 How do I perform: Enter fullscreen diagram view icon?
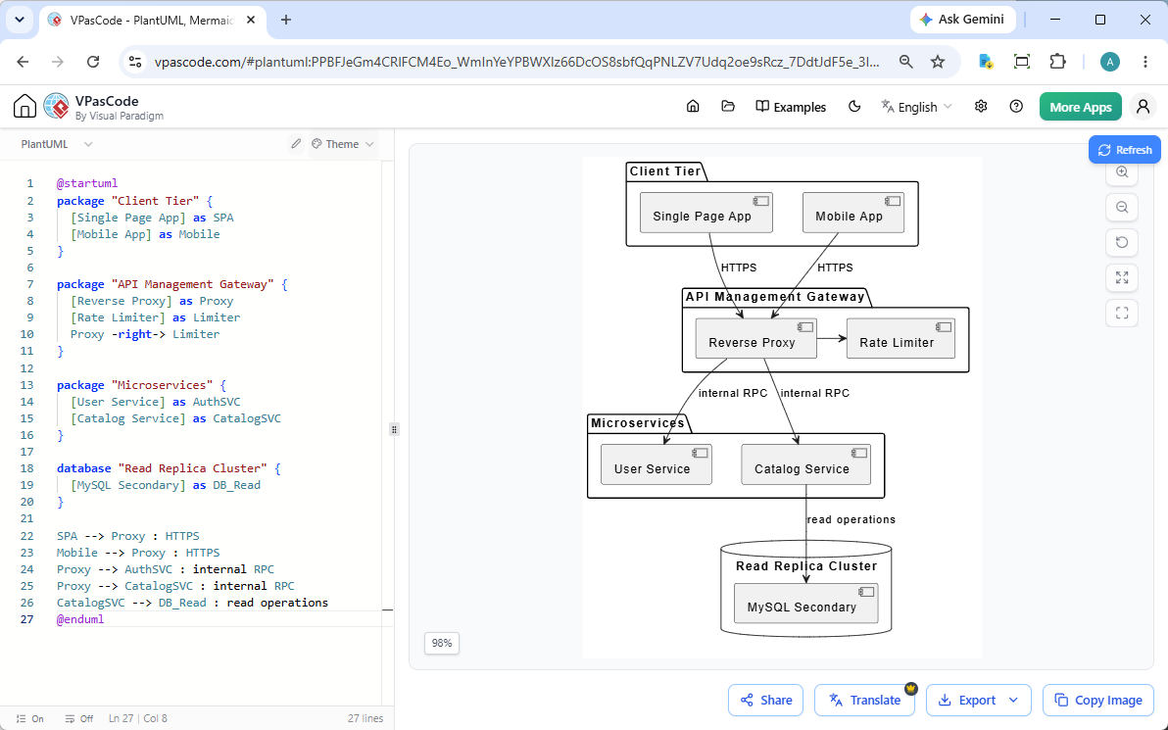point(1122,313)
